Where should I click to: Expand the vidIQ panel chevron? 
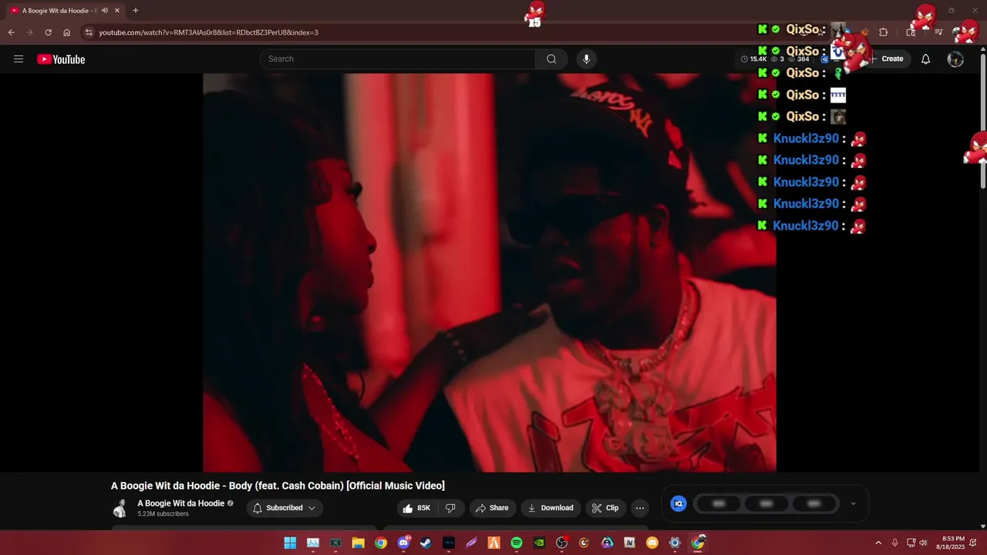coord(853,503)
